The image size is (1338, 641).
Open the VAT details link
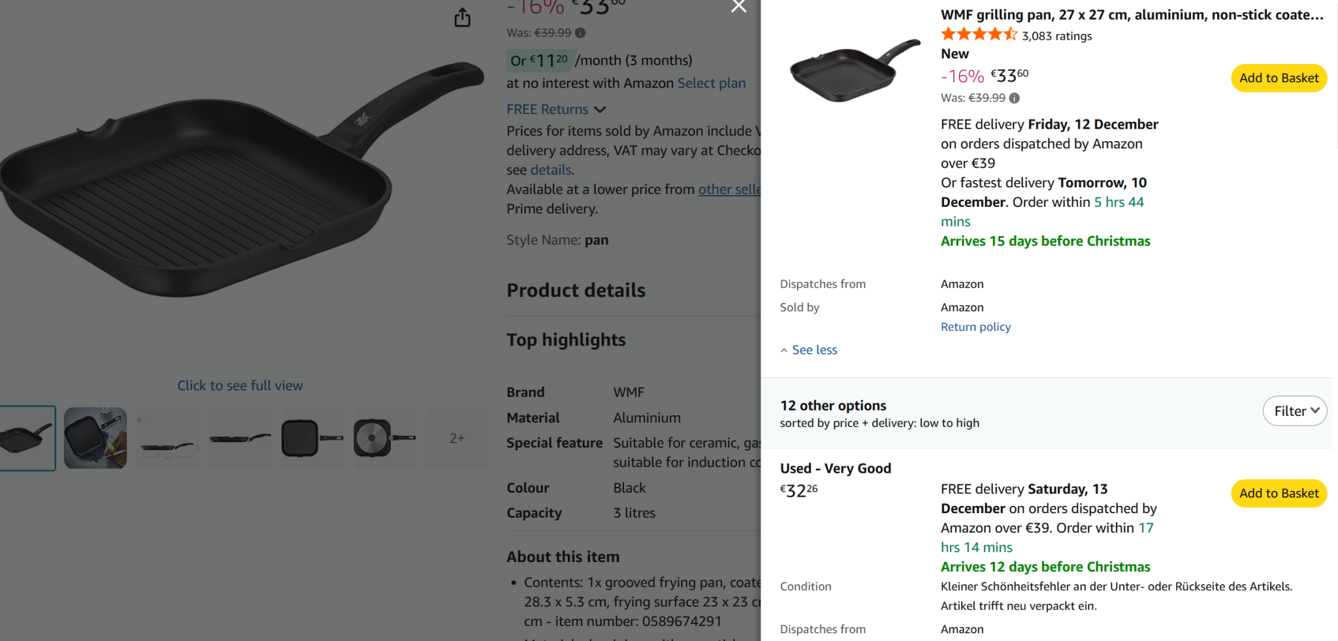pos(551,170)
